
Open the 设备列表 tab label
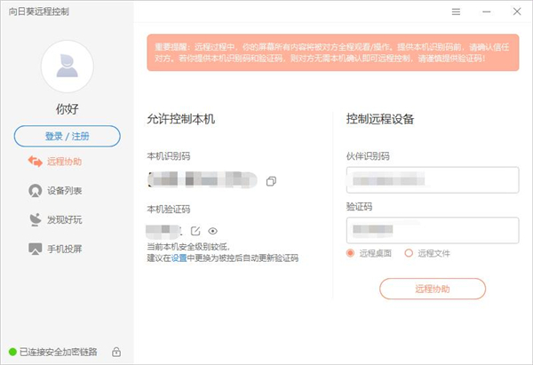[x=64, y=190]
